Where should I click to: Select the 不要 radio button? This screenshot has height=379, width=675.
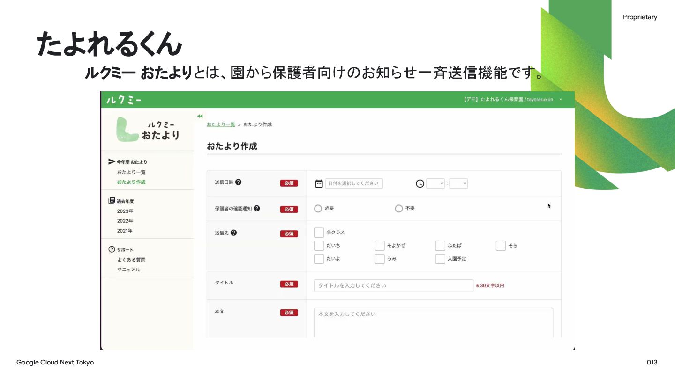399,209
